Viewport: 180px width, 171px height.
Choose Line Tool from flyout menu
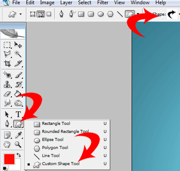(x=67, y=156)
